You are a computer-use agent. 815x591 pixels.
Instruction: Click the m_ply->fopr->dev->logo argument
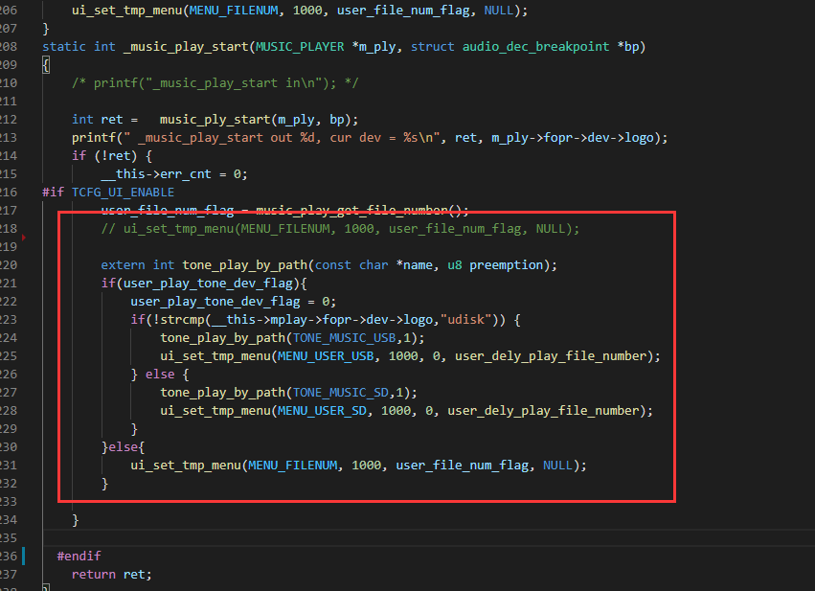tap(573, 138)
